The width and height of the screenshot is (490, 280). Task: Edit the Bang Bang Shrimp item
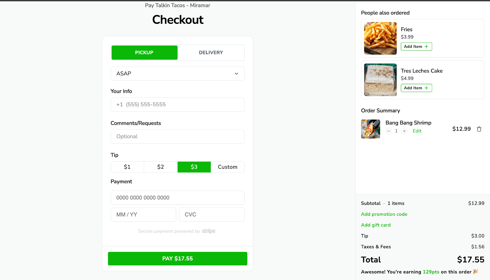(417, 131)
